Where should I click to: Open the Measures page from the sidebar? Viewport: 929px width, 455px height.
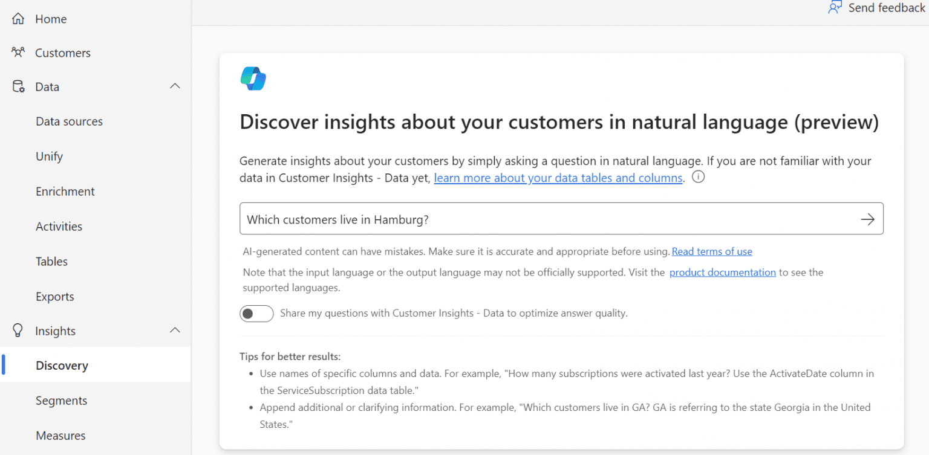(x=60, y=435)
